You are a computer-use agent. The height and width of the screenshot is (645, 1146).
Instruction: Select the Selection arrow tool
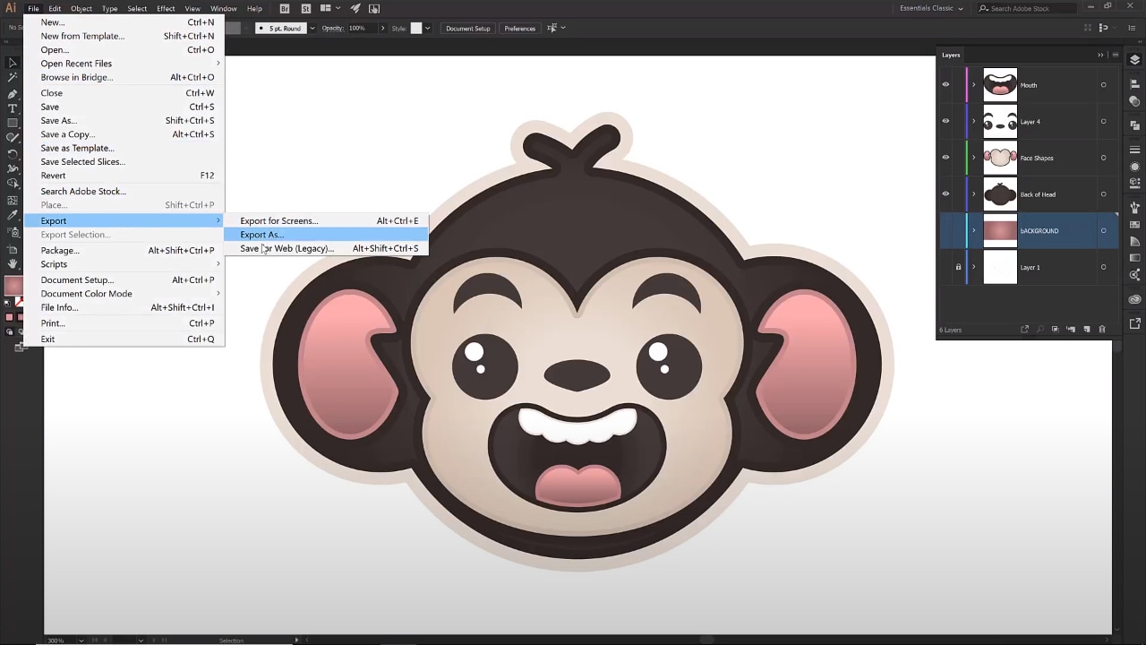tap(13, 63)
